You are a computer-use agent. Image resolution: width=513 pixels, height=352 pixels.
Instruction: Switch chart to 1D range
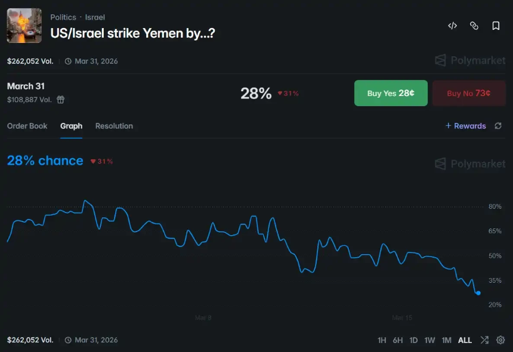coord(413,340)
